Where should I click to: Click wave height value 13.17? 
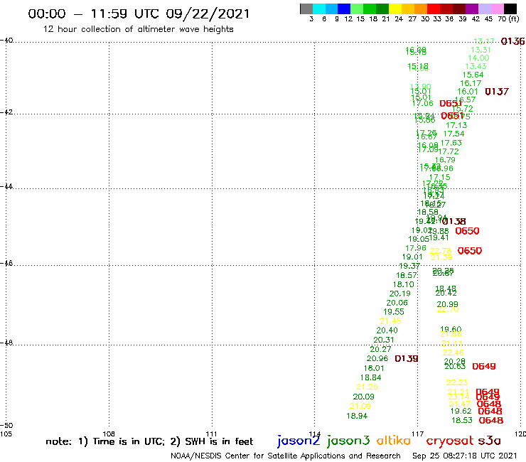click(x=484, y=41)
